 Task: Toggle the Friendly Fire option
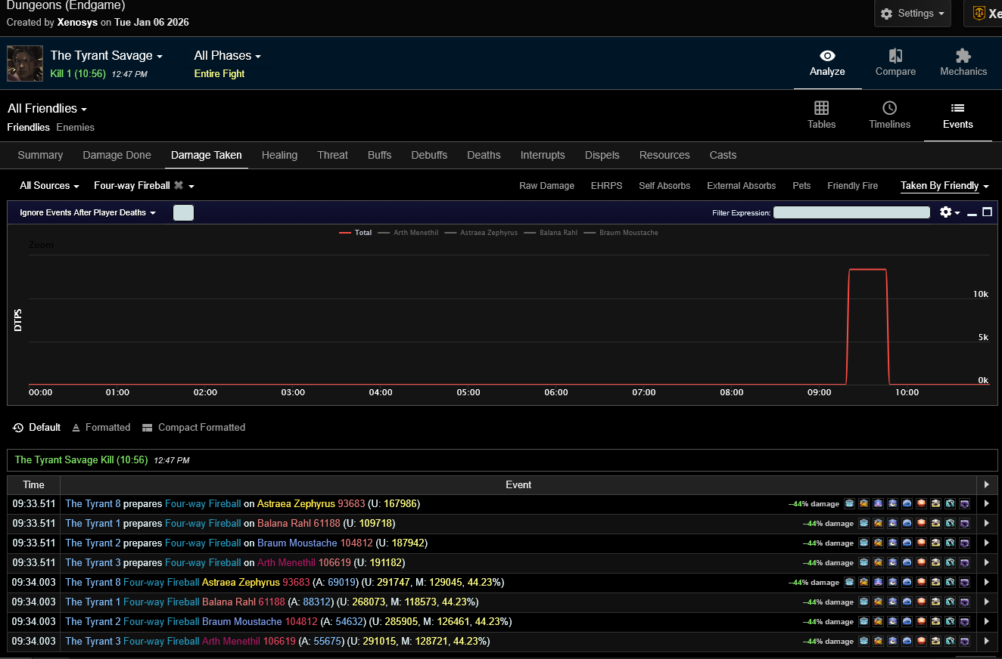pos(853,186)
